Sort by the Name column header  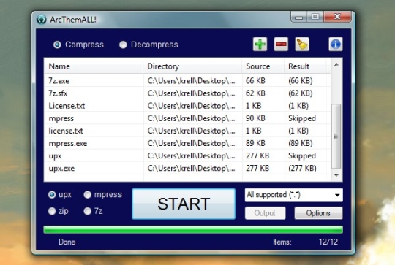[x=94, y=66]
